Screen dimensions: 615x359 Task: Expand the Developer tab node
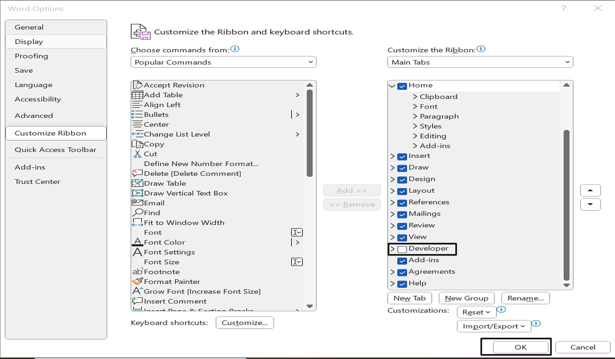pyautogui.click(x=393, y=249)
